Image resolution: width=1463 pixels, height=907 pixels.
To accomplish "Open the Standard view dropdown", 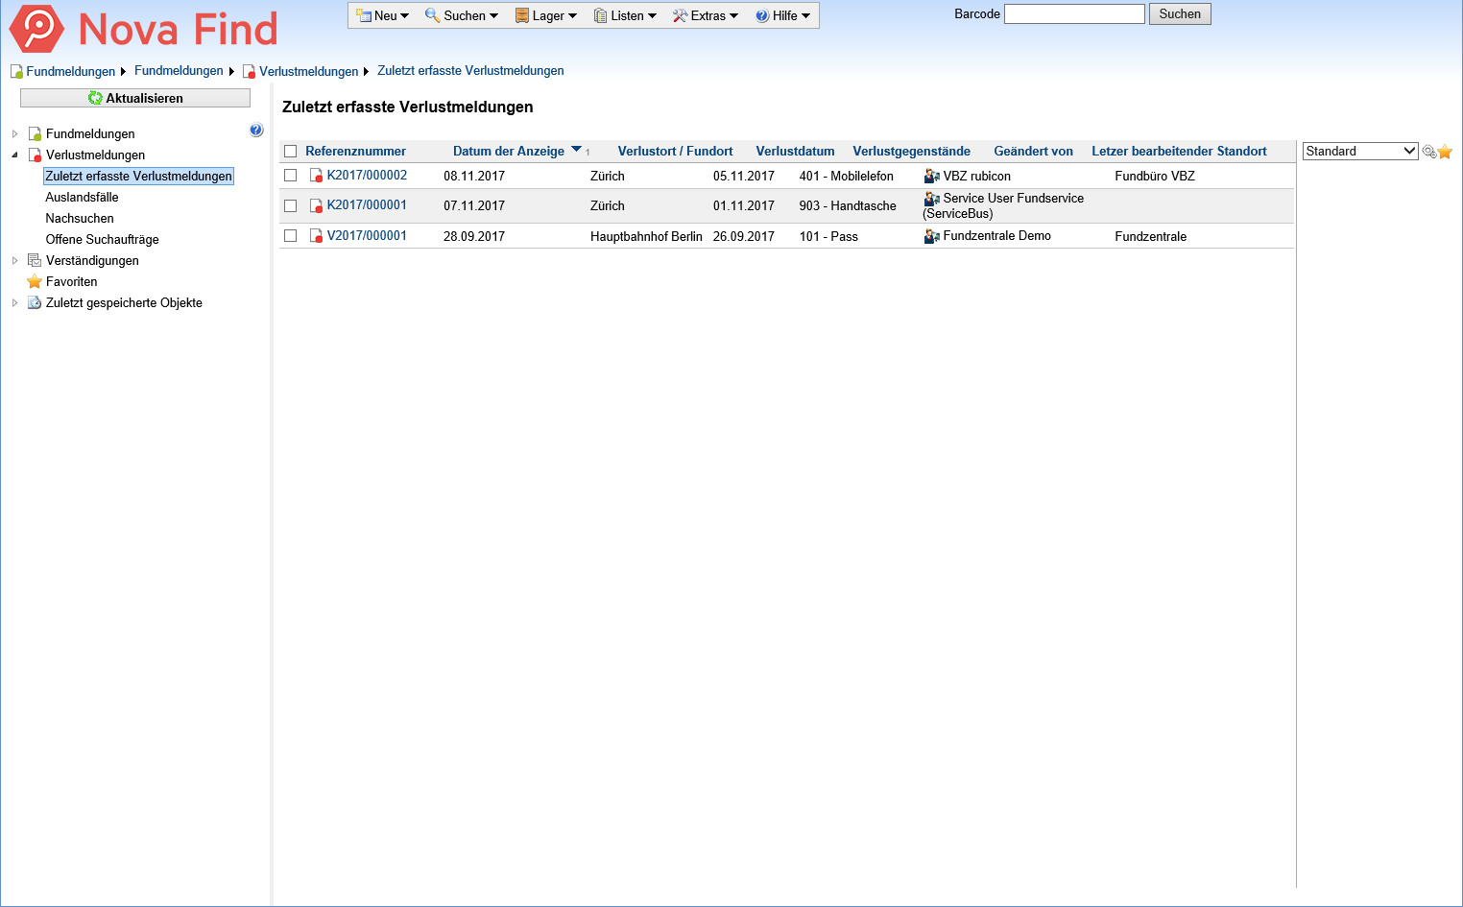I will [x=1359, y=152].
